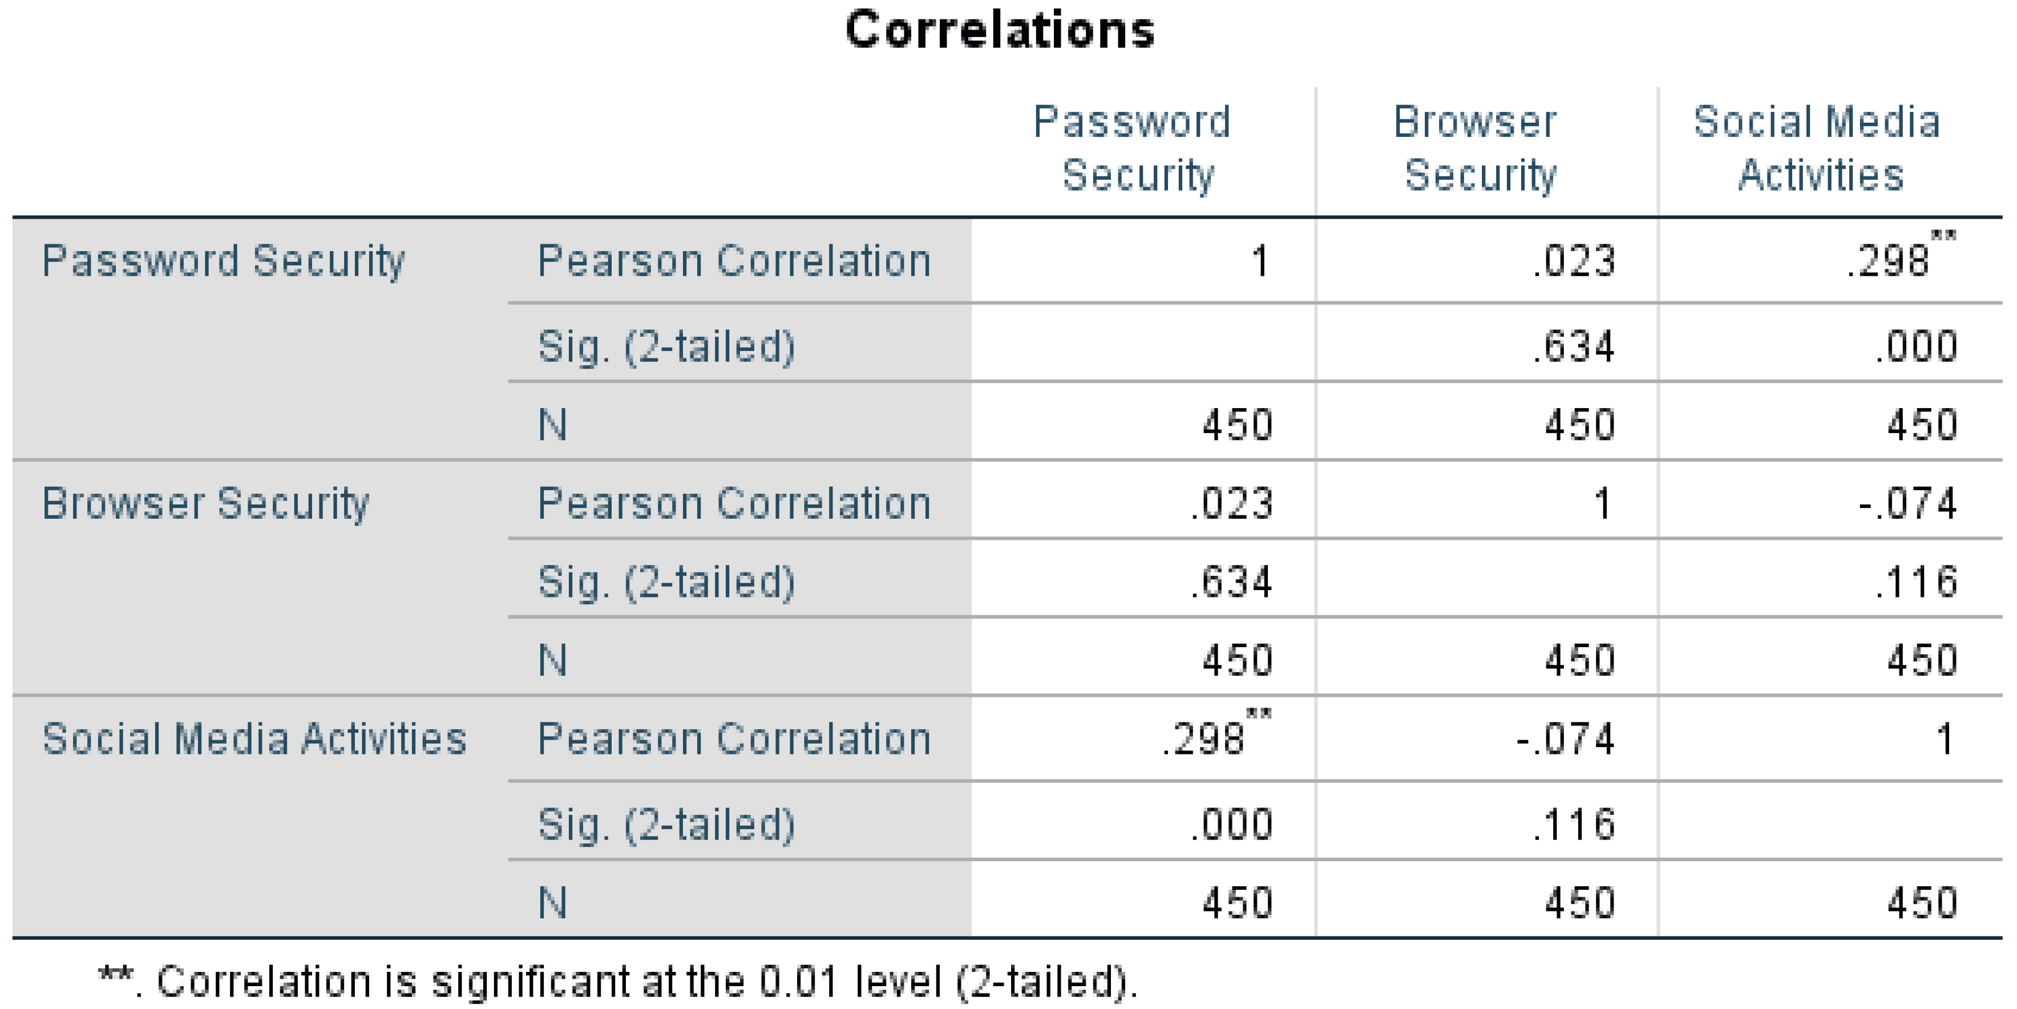Select the Social Media Activities column header
The height and width of the screenshot is (1009, 2017).
1818,148
